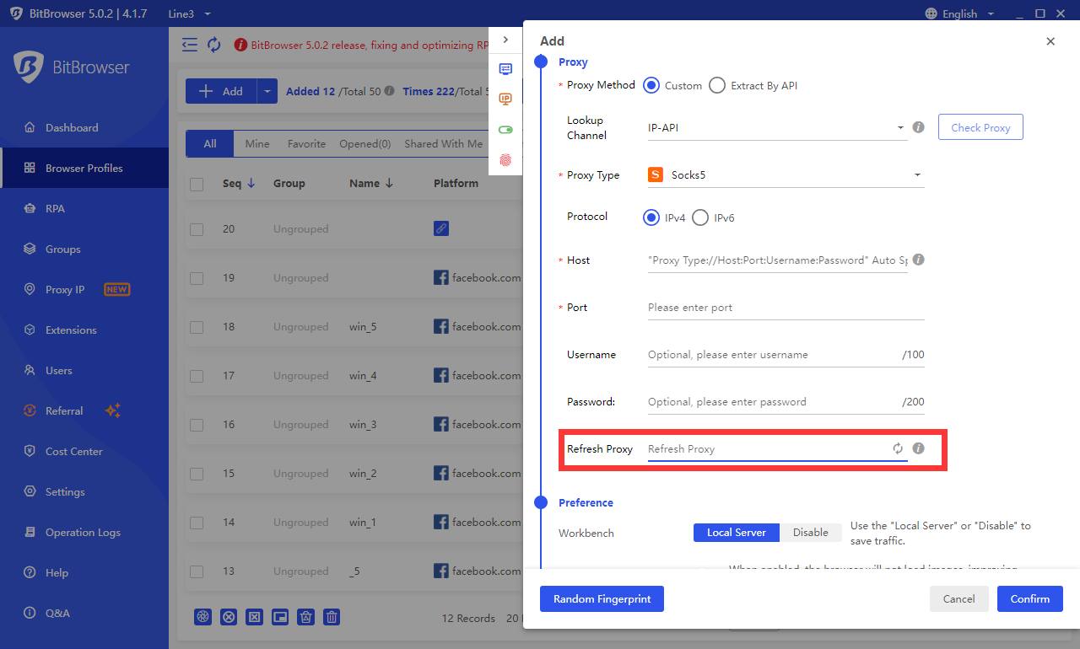Click the window arrangement icon in bottom toolbar
The image size is (1080, 649).
pos(280,617)
